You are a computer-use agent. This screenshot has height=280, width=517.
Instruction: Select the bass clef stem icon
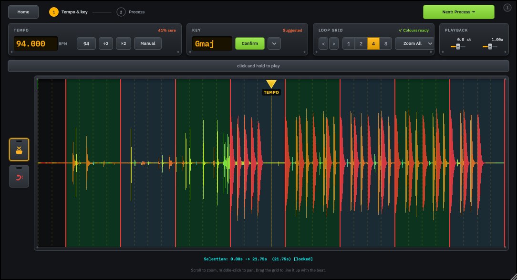[x=19, y=176]
